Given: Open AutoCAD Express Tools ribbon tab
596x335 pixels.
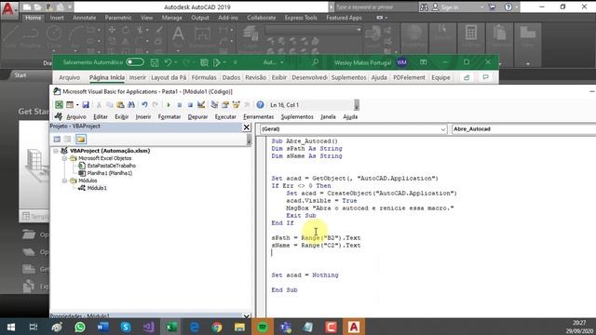Looking at the screenshot, I should coord(301,18).
